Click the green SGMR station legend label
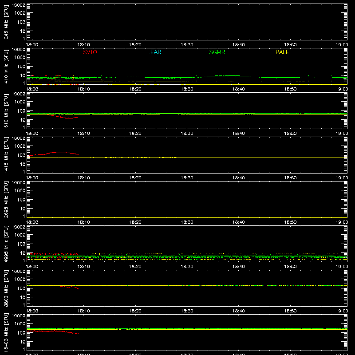This screenshot has width=355, height=355. tap(217, 52)
